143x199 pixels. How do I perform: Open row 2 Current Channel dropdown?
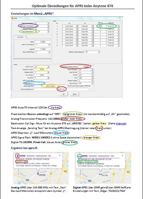click(x=77, y=29)
